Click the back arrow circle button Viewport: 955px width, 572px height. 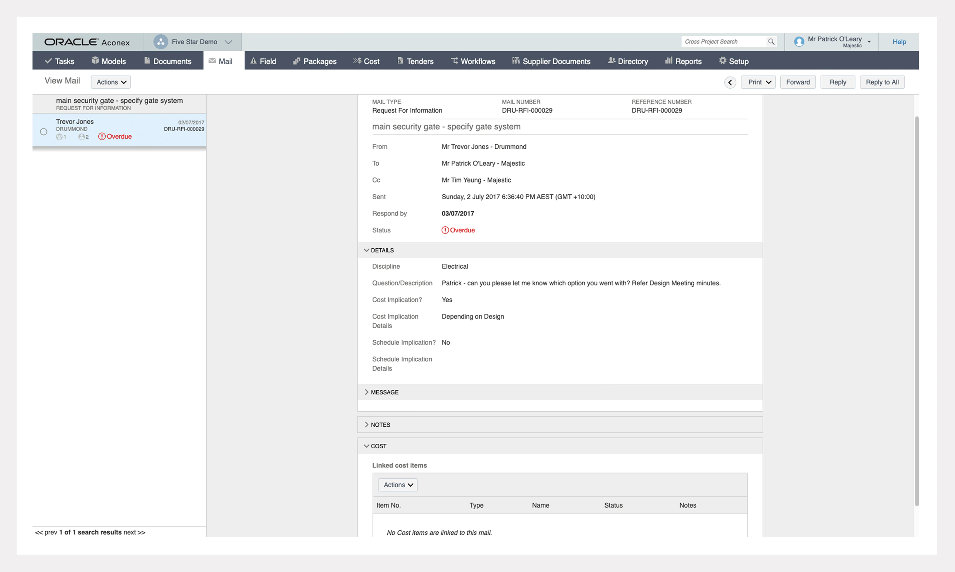[730, 82]
